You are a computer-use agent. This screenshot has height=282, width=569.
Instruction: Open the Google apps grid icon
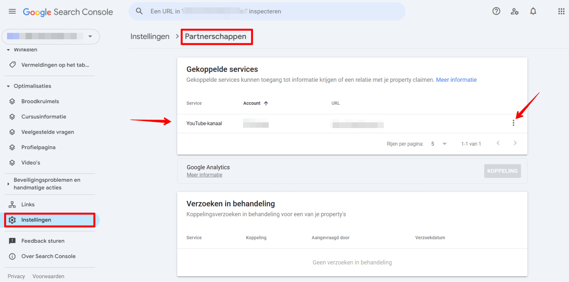pyautogui.click(x=561, y=11)
